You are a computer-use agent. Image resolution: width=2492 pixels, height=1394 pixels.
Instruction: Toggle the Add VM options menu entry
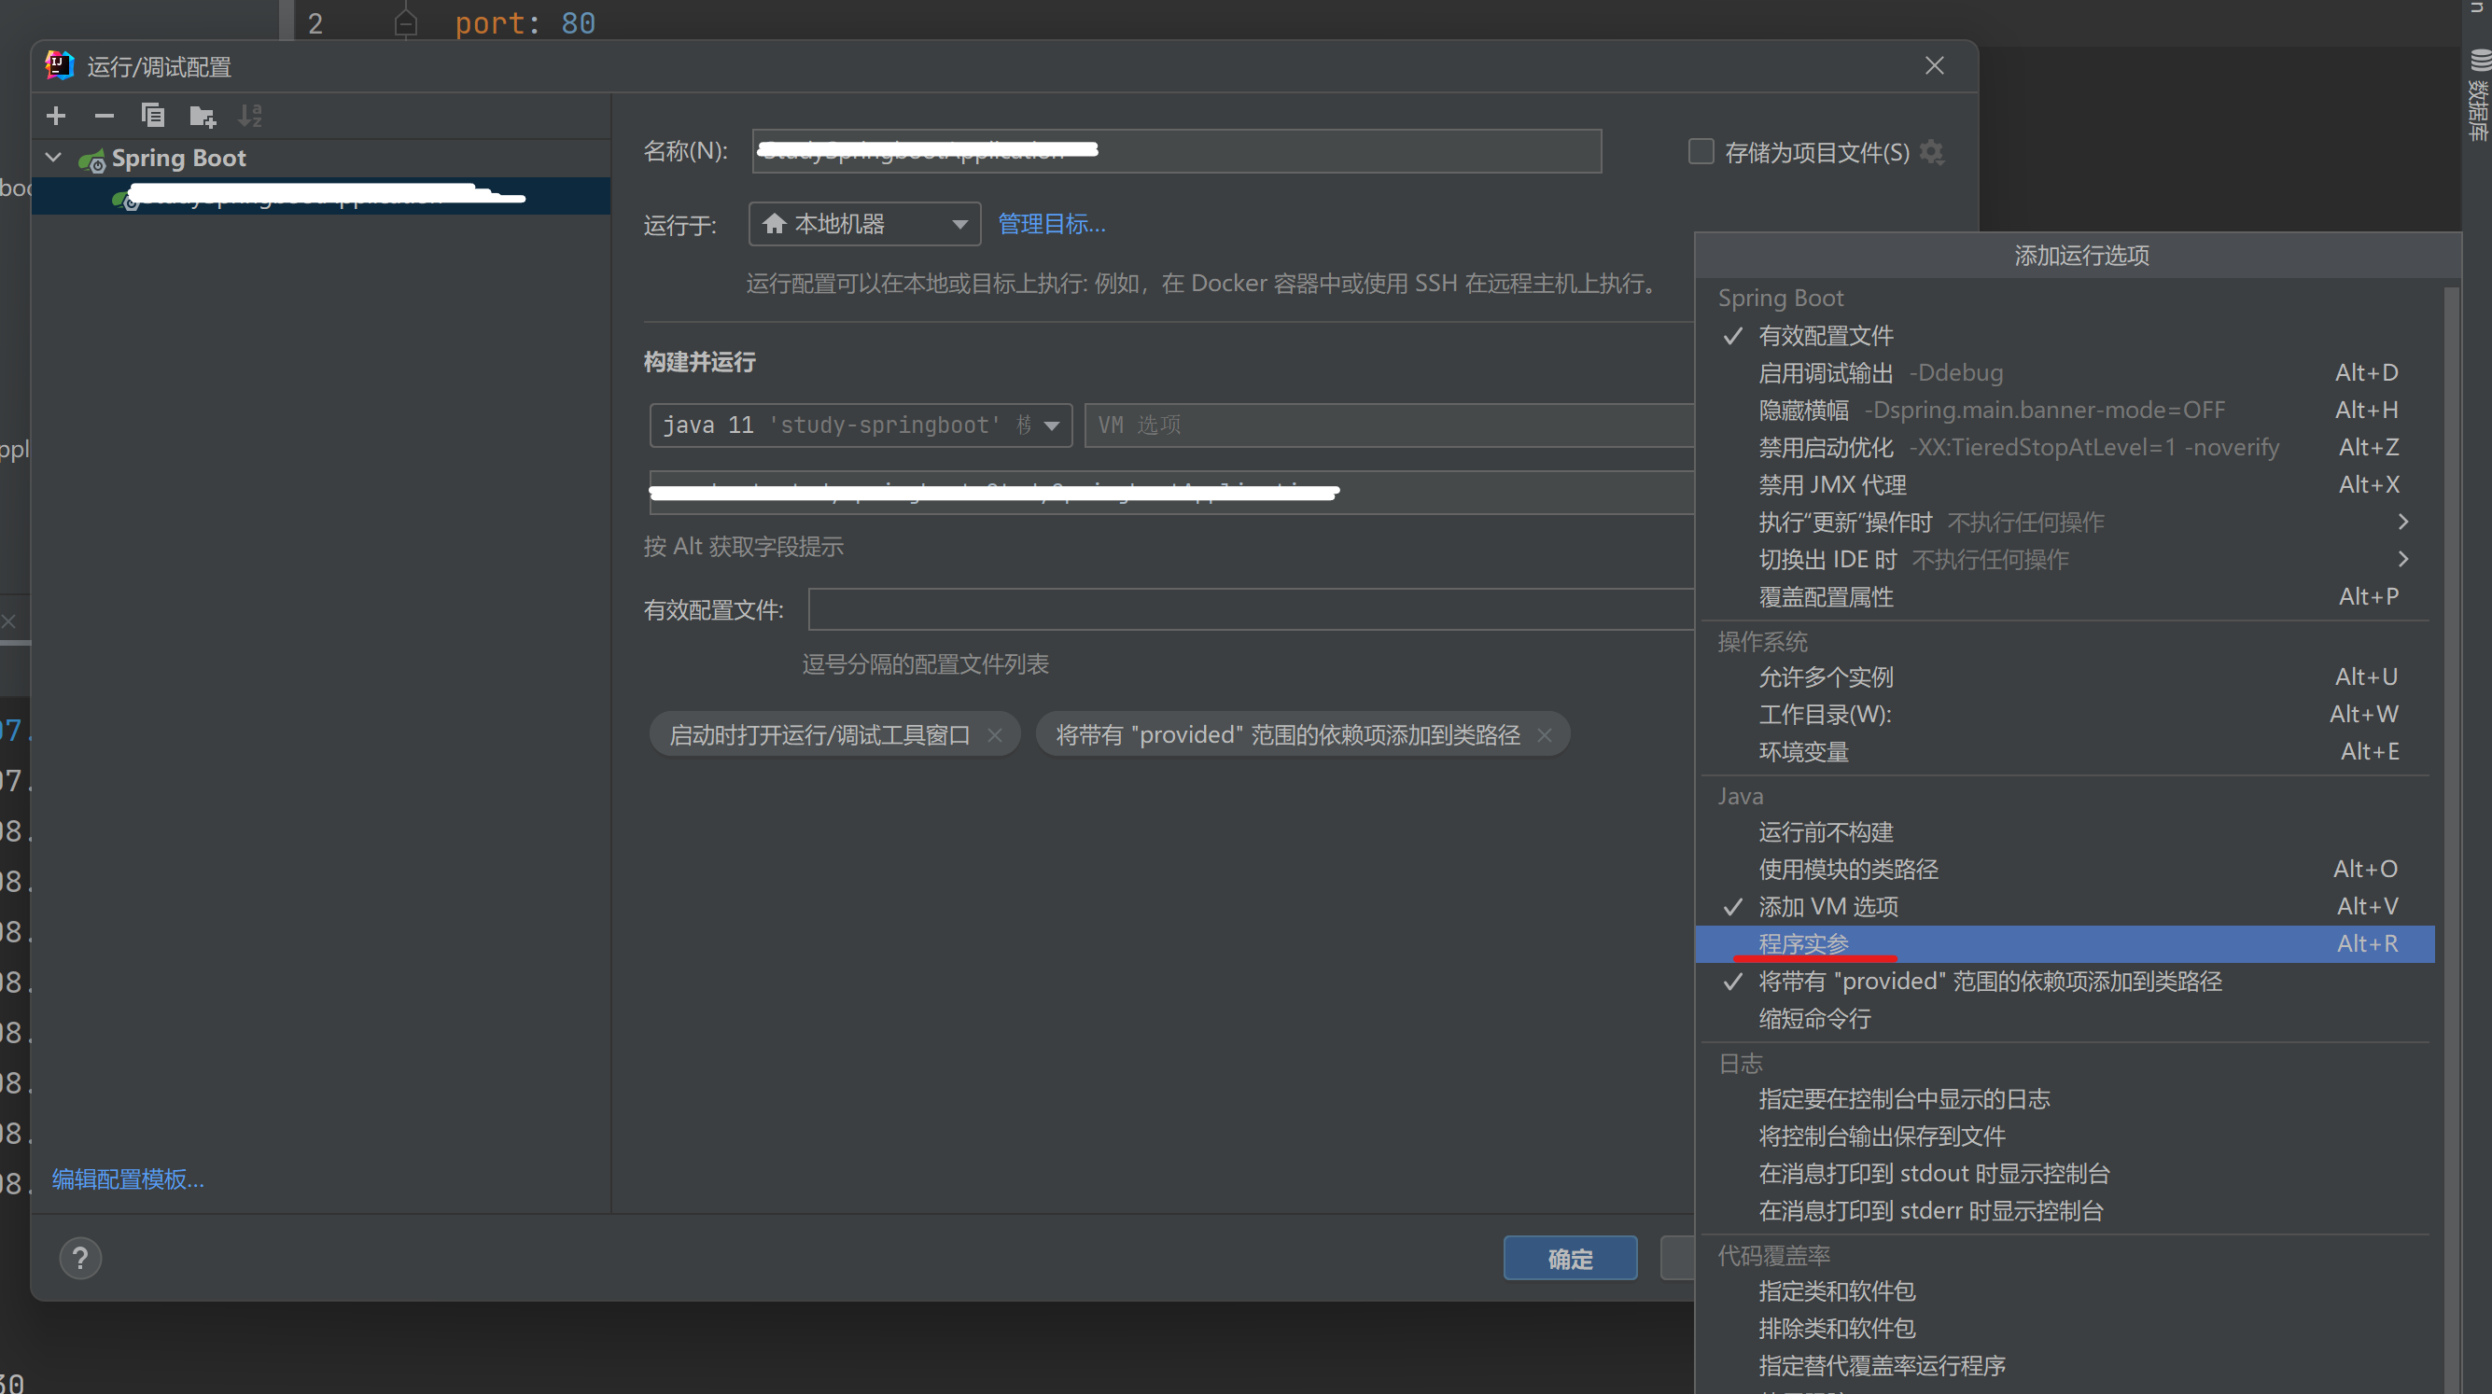click(1827, 906)
